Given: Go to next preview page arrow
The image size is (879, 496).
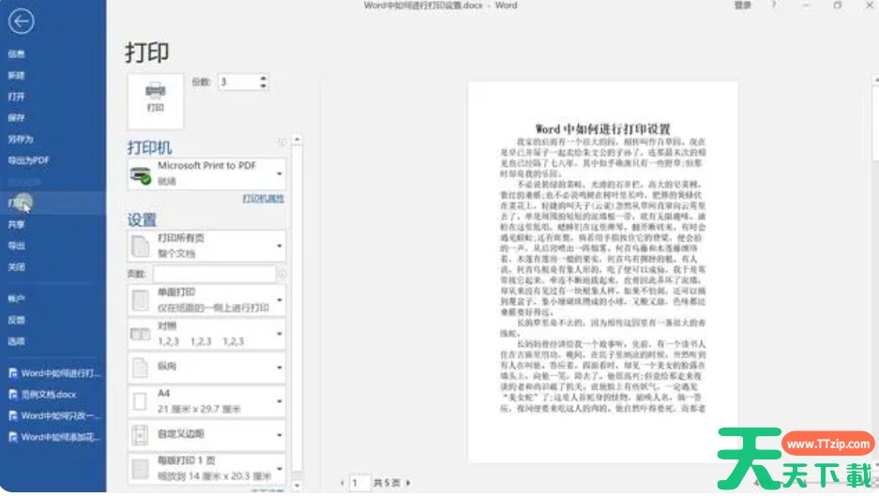Looking at the screenshot, I should 409,483.
